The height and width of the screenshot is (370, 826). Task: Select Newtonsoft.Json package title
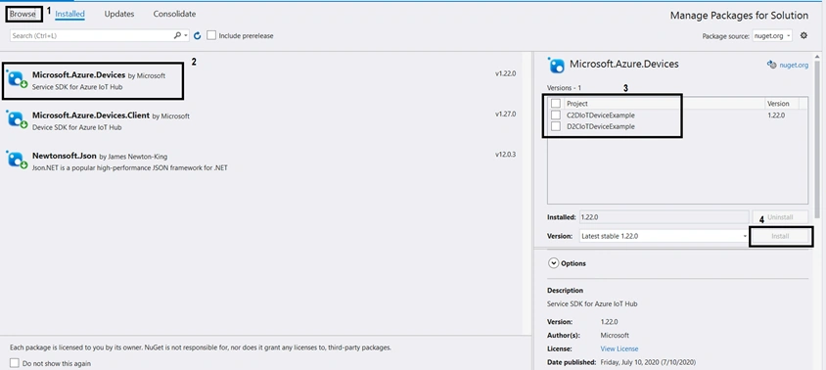click(65, 156)
